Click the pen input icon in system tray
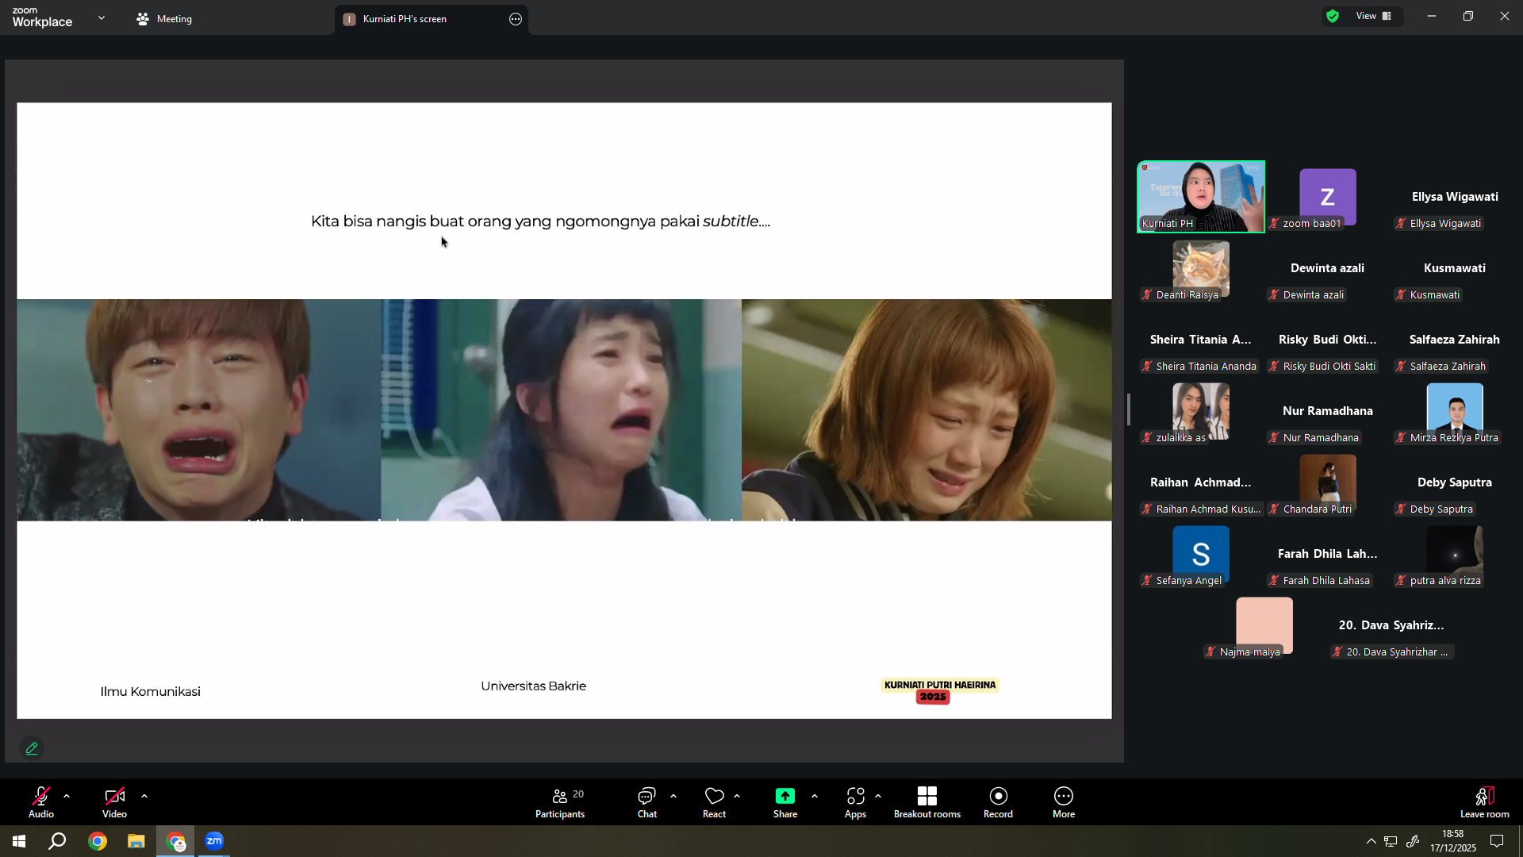This screenshot has height=857, width=1523. (x=1413, y=841)
